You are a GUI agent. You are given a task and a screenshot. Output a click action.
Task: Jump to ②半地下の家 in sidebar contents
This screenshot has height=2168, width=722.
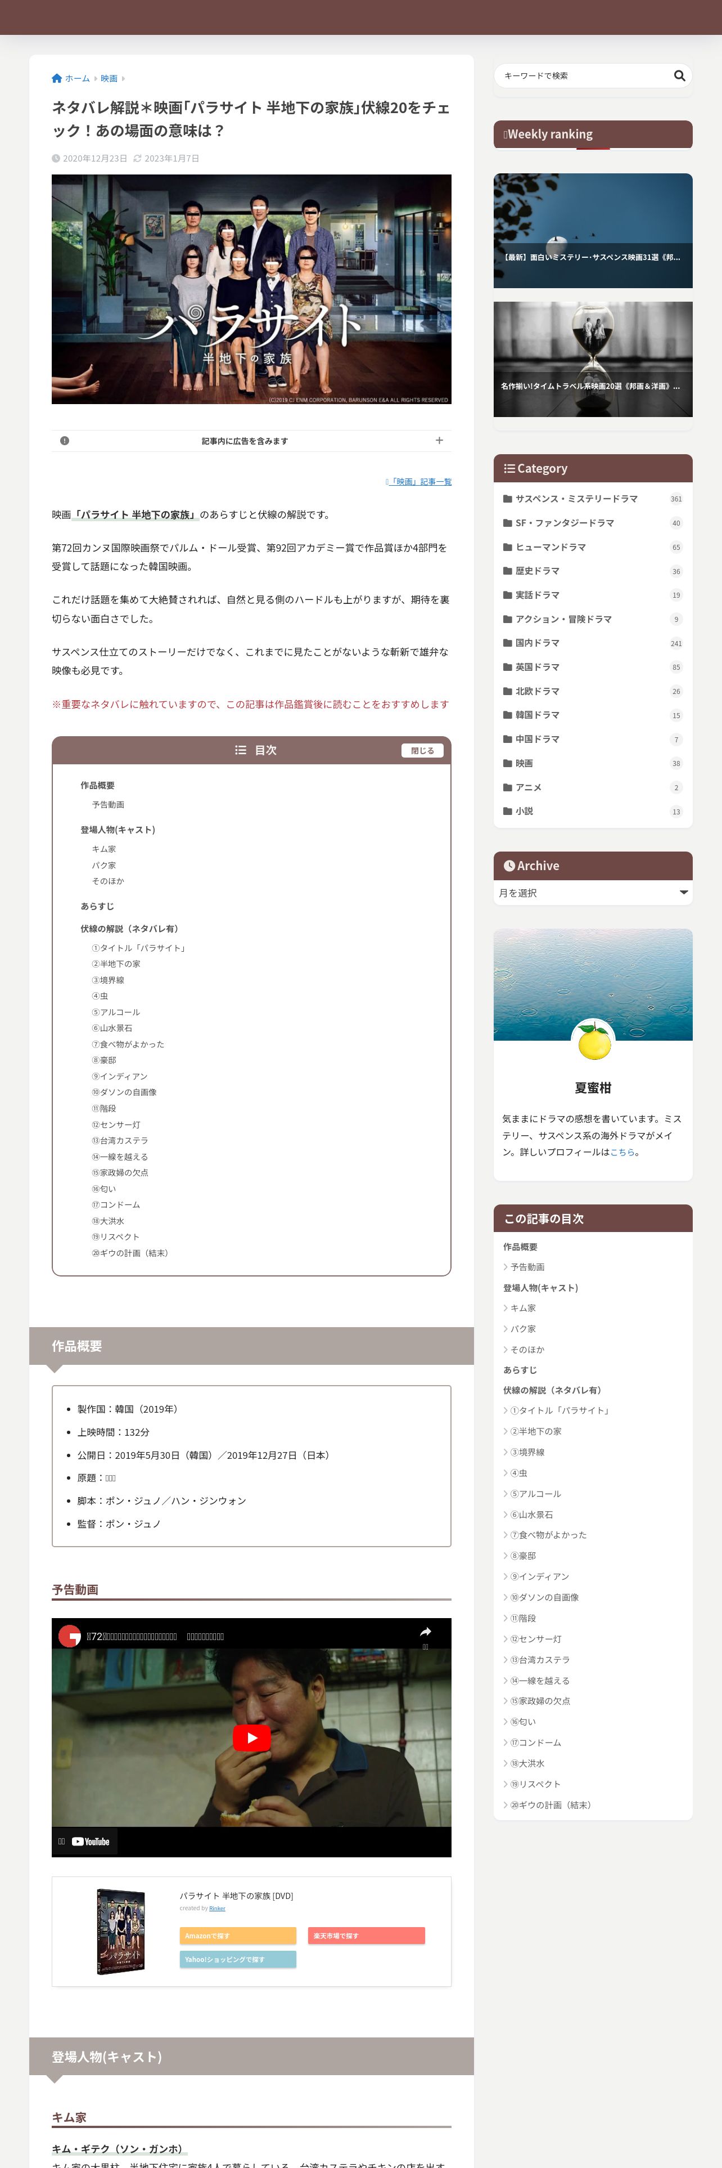click(x=536, y=1432)
